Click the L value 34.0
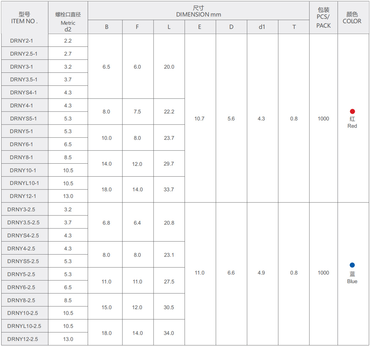The height and width of the screenshot is (347, 371). (169, 333)
